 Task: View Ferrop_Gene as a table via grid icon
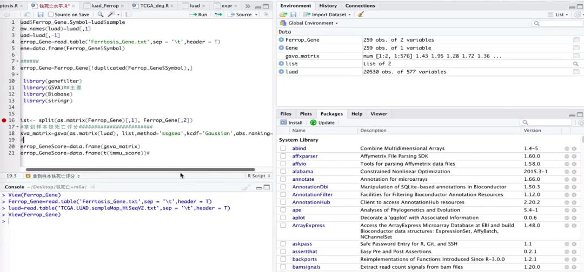[x=576, y=40]
